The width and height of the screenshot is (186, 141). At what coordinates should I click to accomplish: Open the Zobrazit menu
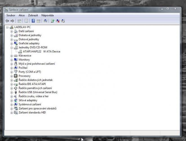33,15
